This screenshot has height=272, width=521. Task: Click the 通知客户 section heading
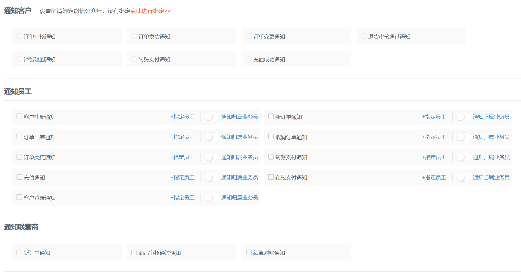click(x=18, y=11)
